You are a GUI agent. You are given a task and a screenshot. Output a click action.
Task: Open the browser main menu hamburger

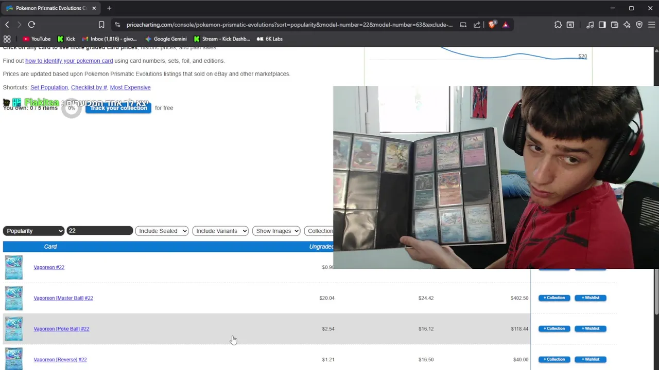[x=652, y=25]
